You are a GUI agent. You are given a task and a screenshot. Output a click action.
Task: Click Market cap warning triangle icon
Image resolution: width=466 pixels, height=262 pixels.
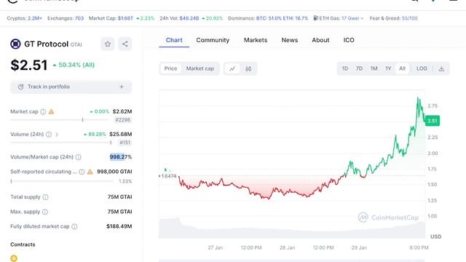pos(52,111)
